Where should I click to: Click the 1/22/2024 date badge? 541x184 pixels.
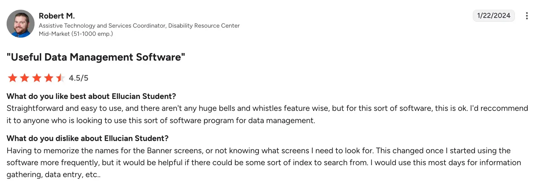point(494,16)
